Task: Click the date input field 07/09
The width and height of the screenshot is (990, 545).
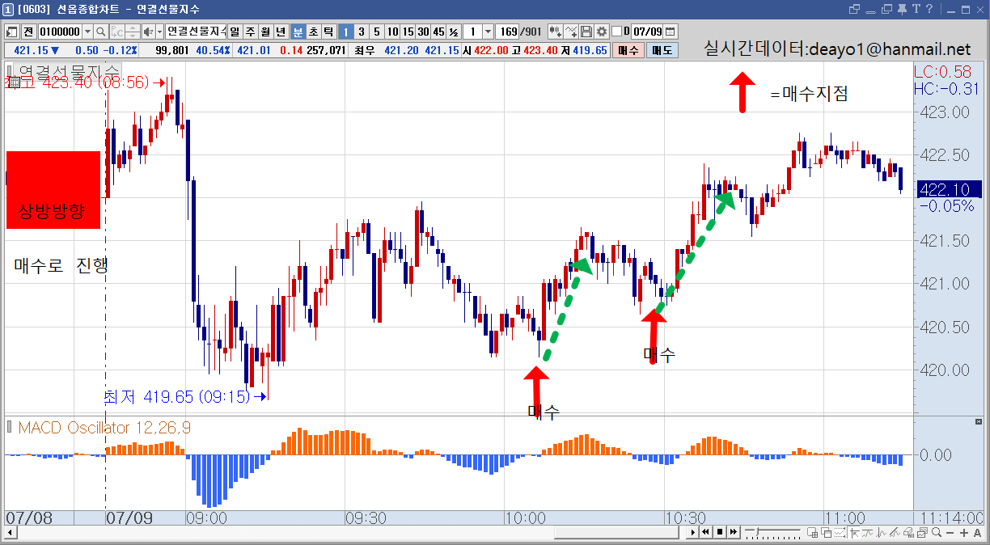Action: coord(647,32)
